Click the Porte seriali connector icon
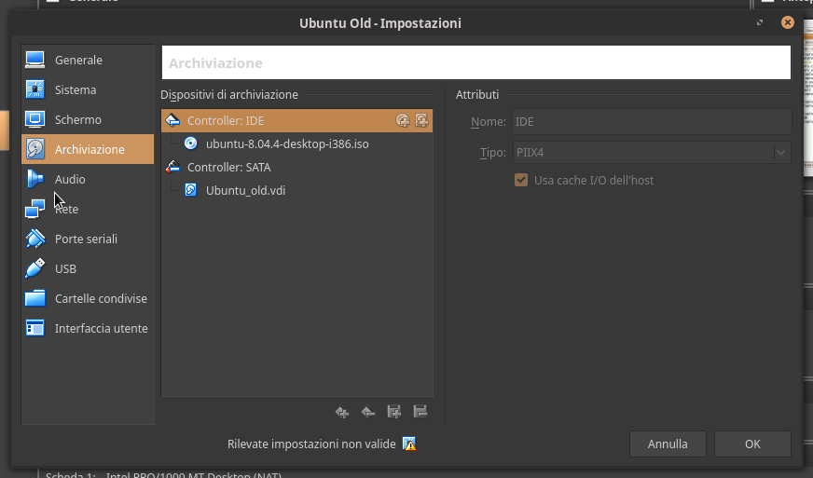Screen dimensions: 813x478 [35, 239]
